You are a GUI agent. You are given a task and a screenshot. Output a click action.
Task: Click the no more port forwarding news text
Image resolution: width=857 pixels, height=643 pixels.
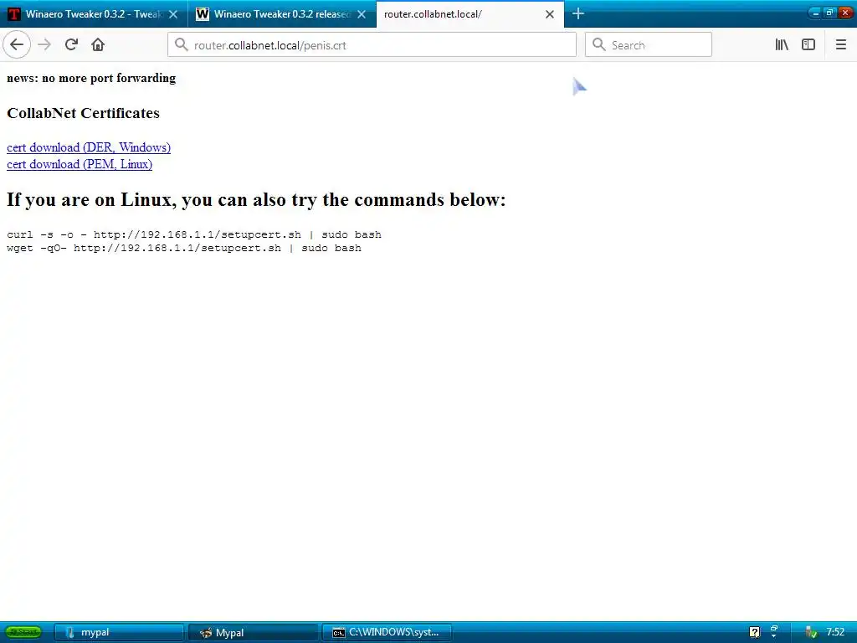tap(91, 78)
